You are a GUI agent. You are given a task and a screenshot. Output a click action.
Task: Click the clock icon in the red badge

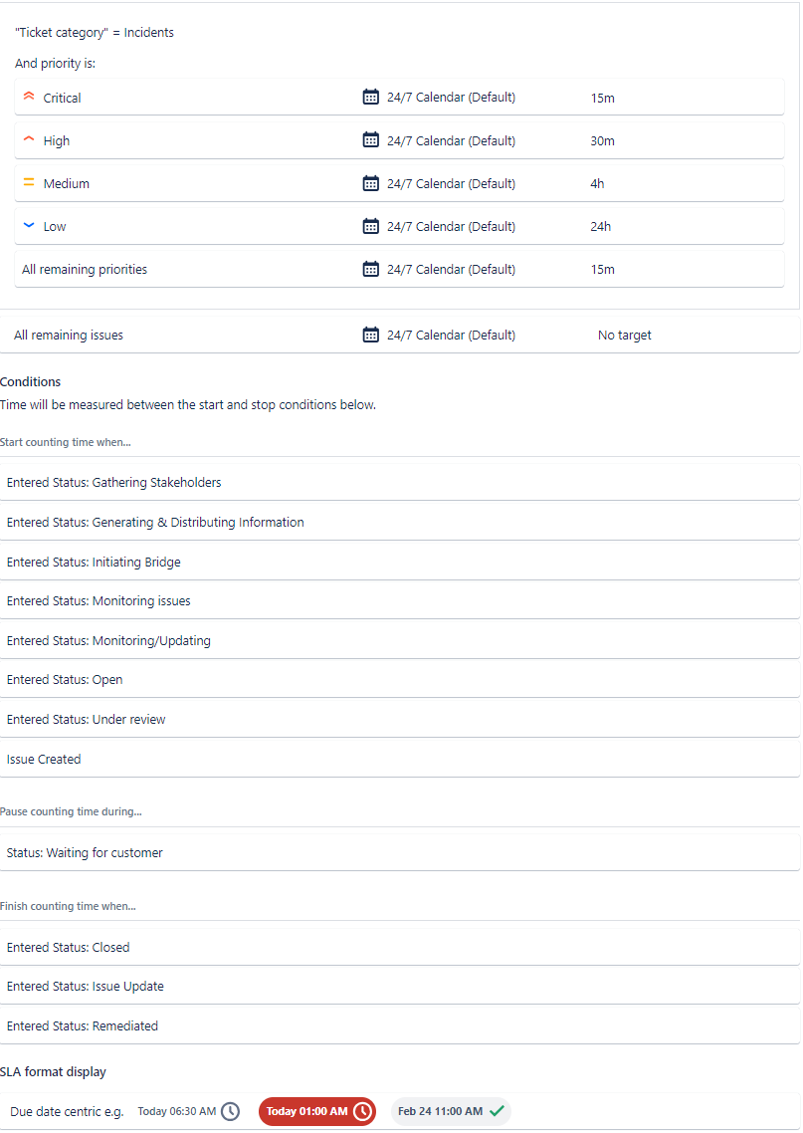[x=363, y=1111]
